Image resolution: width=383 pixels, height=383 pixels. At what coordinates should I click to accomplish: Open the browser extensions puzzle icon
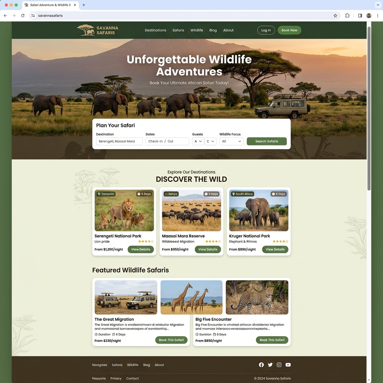coord(347,16)
